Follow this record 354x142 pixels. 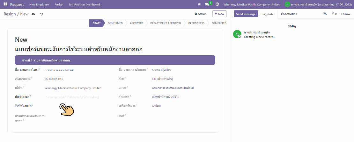pyautogui.click(x=345, y=14)
